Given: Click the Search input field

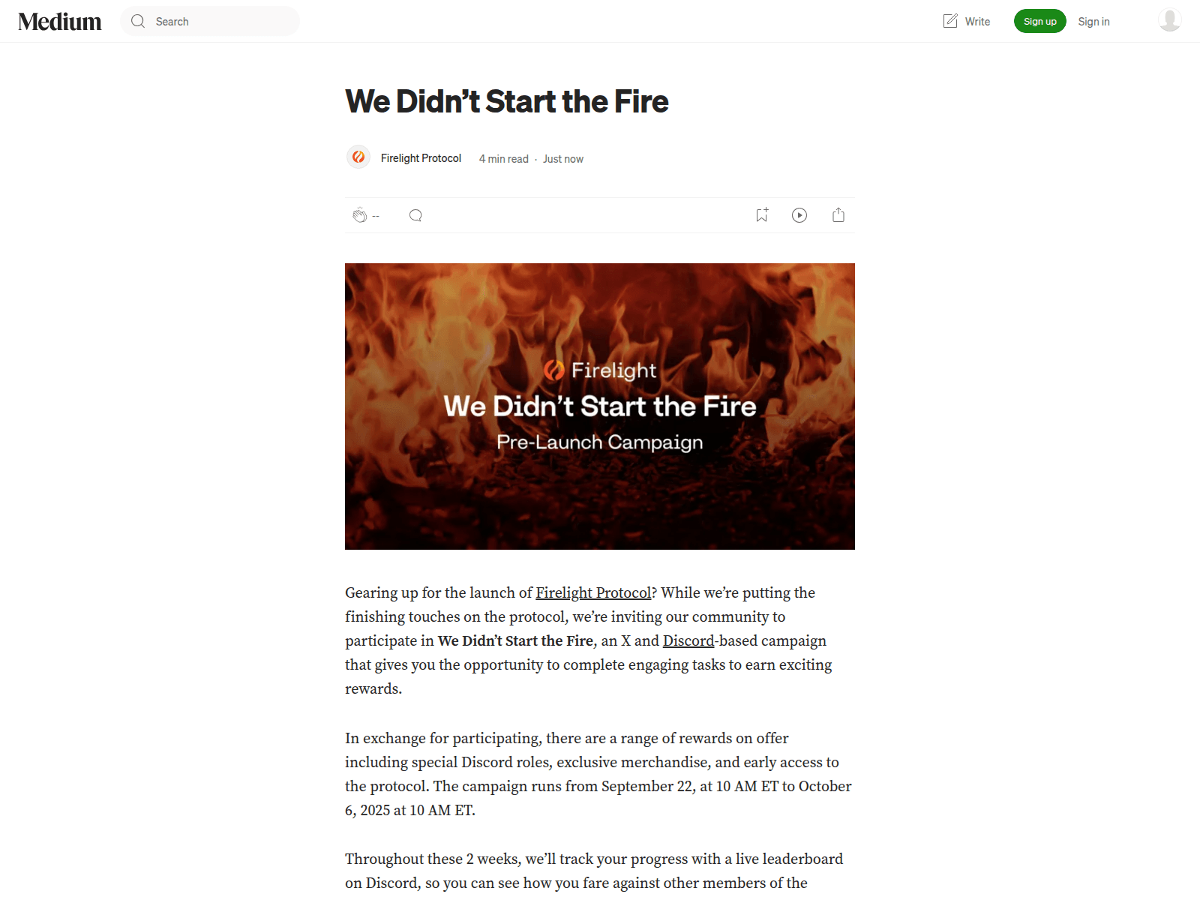Looking at the screenshot, I should (x=210, y=21).
